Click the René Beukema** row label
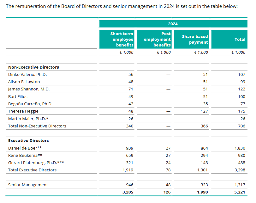256x203 pixels. pos(23,155)
